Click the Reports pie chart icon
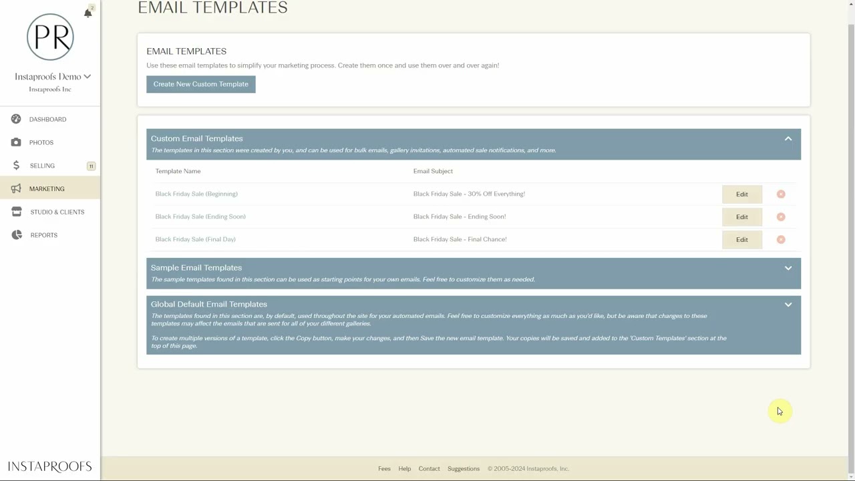Image resolution: width=855 pixels, height=481 pixels. tap(16, 235)
